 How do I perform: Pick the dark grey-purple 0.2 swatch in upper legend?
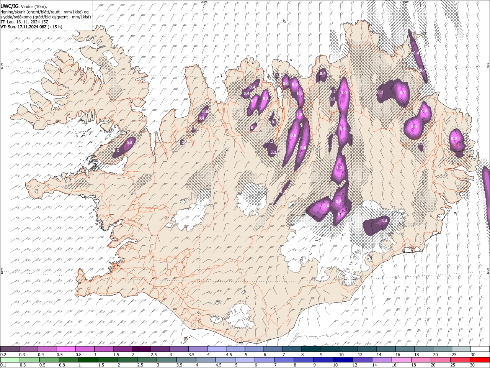coord(10,349)
